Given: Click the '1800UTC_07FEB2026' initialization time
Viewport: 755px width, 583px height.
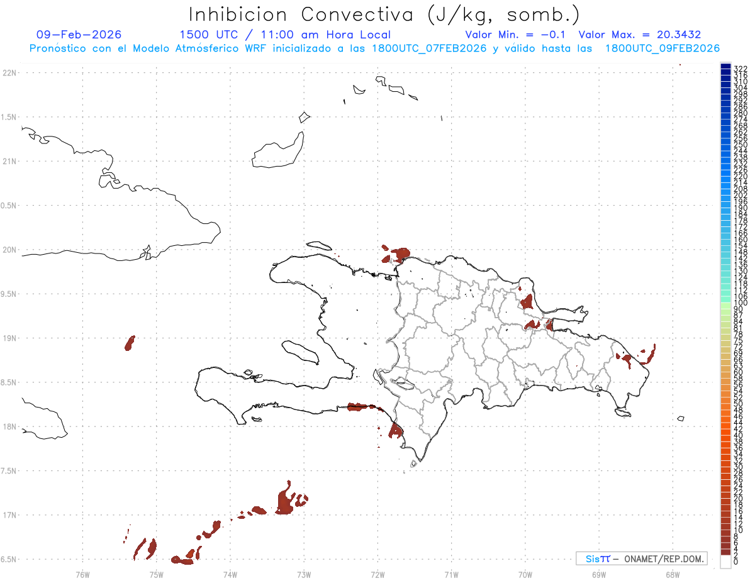Looking at the screenshot, I should click(x=427, y=48).
